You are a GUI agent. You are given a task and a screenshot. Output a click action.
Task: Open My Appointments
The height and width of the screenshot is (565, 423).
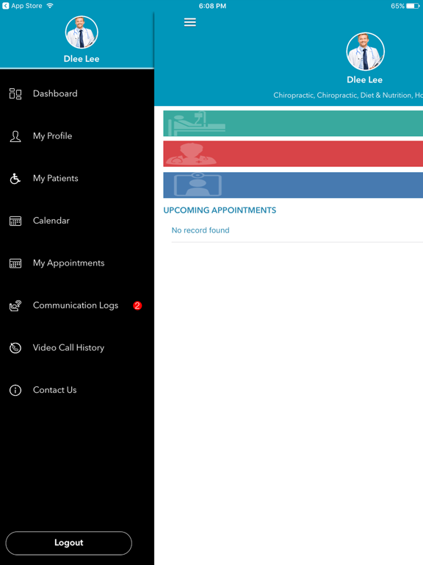tap(77, 263)
